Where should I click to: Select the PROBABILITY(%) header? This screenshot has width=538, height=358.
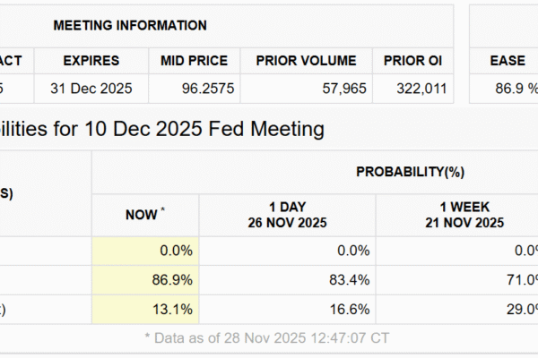click(409, 171)
